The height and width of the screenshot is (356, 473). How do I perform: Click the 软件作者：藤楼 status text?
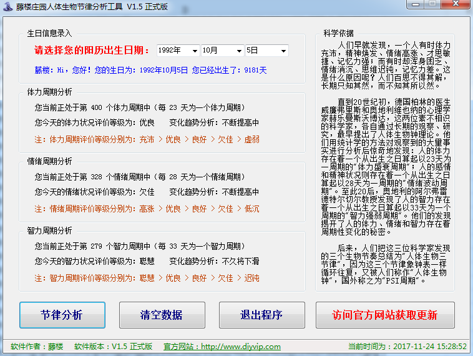click(x=37, y=347)
